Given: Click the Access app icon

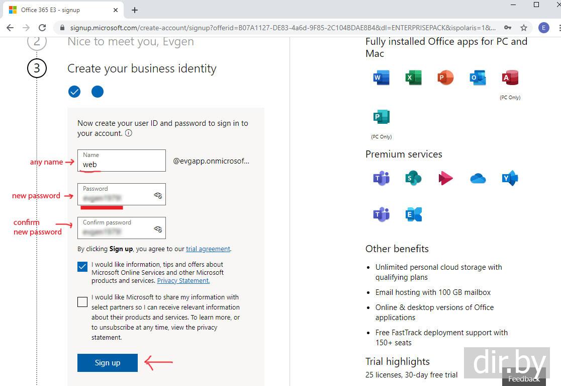Looking at the screenshot, I should 510,78.
